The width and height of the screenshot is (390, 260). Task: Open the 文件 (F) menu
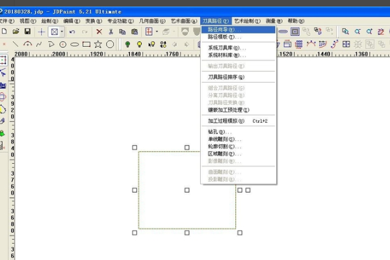[7, 21]
